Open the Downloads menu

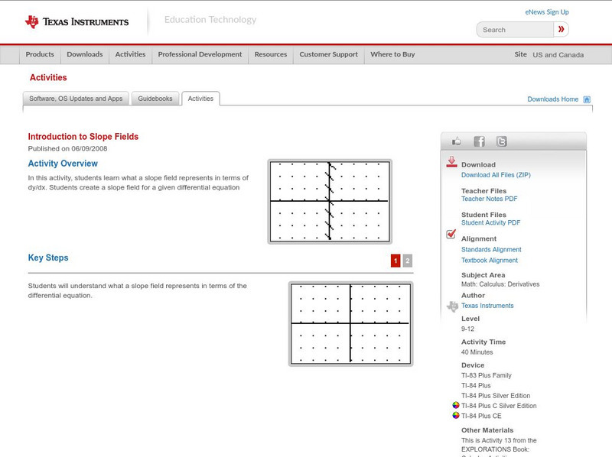pyautogui.click(x=85, y=54)
